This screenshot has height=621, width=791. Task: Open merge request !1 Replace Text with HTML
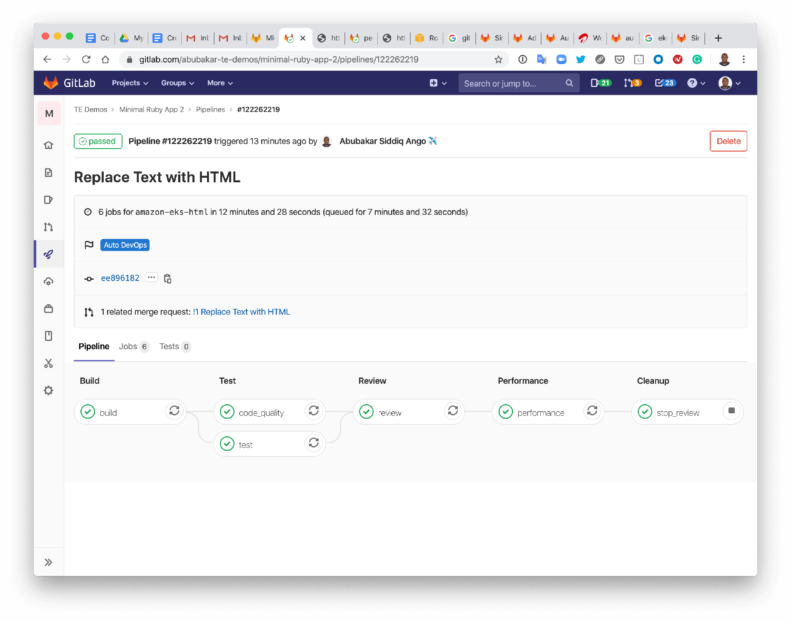(x=241, y=311)
